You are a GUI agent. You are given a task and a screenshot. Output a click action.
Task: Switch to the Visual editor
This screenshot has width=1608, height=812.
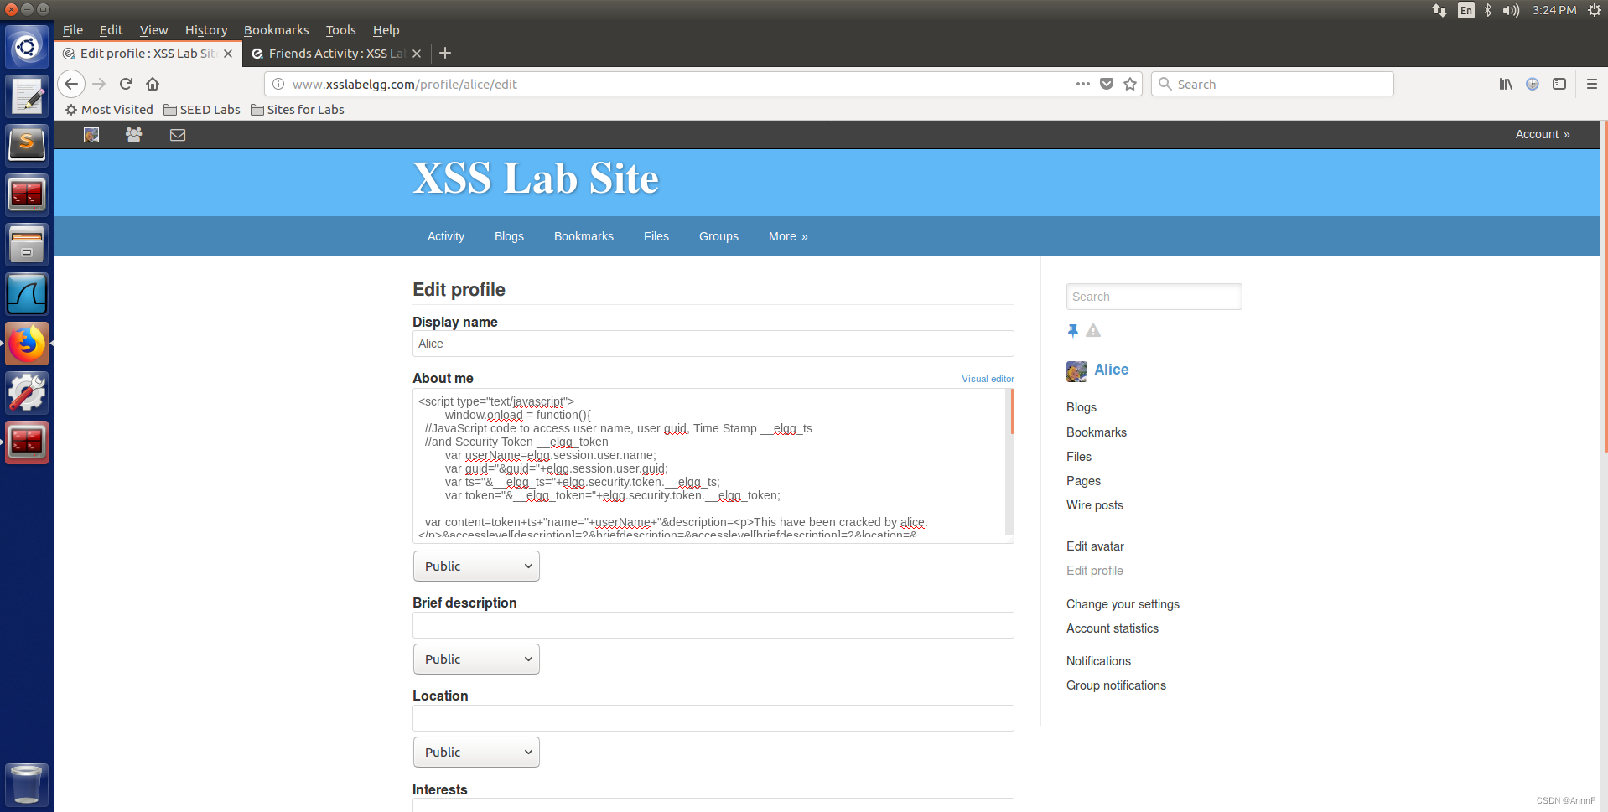point(988,379)
